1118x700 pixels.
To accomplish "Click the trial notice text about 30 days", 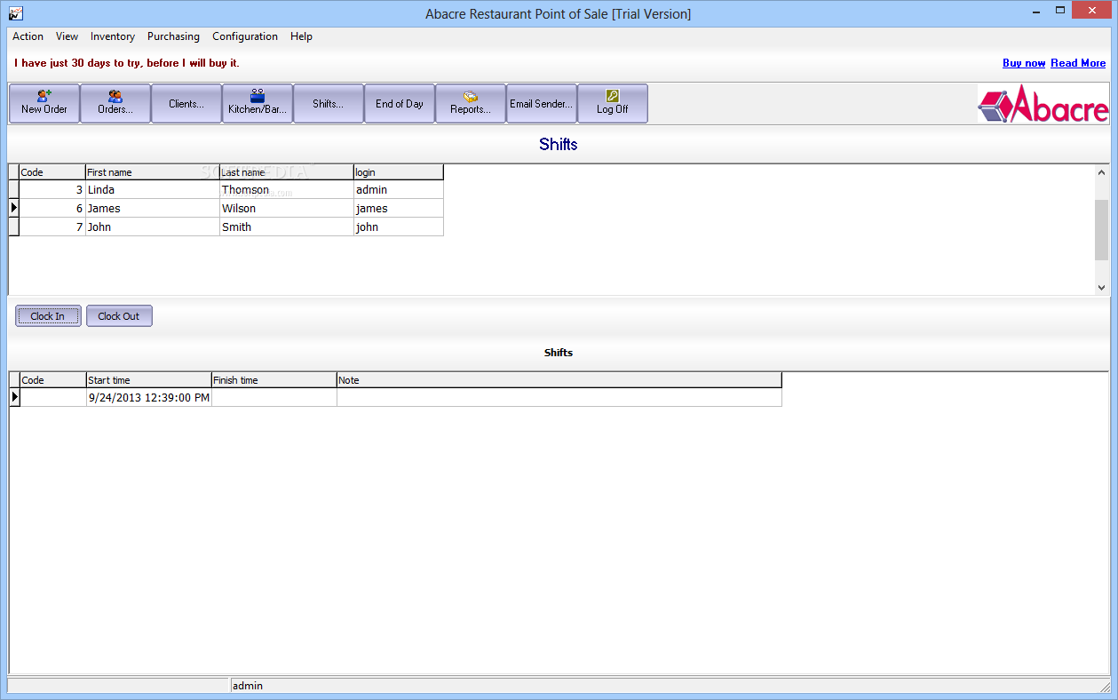I will click(127, 63).
